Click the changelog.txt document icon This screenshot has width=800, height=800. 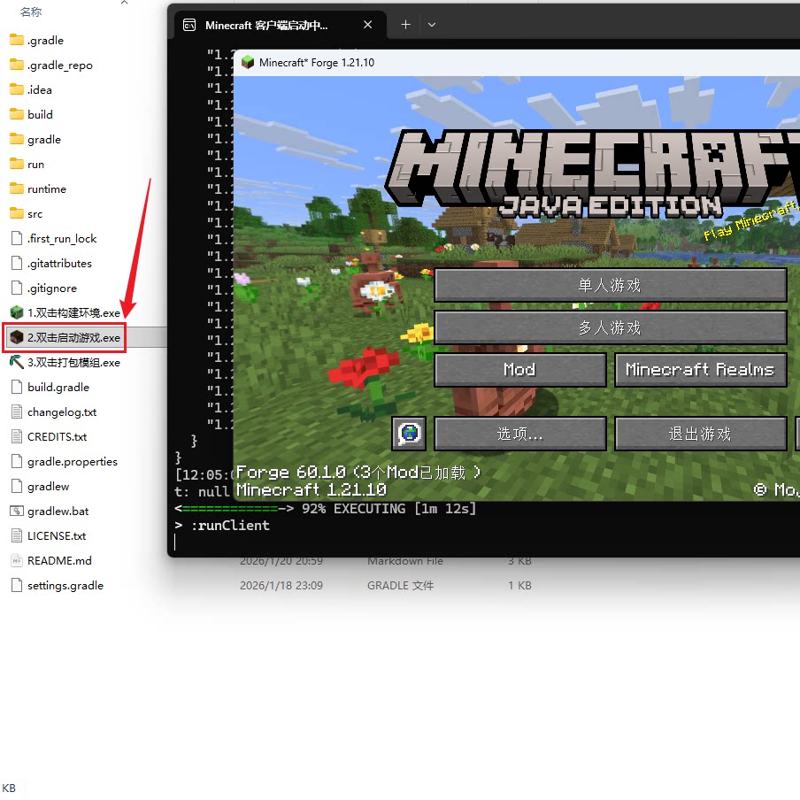pyautogui.click(x=16, y=412)
